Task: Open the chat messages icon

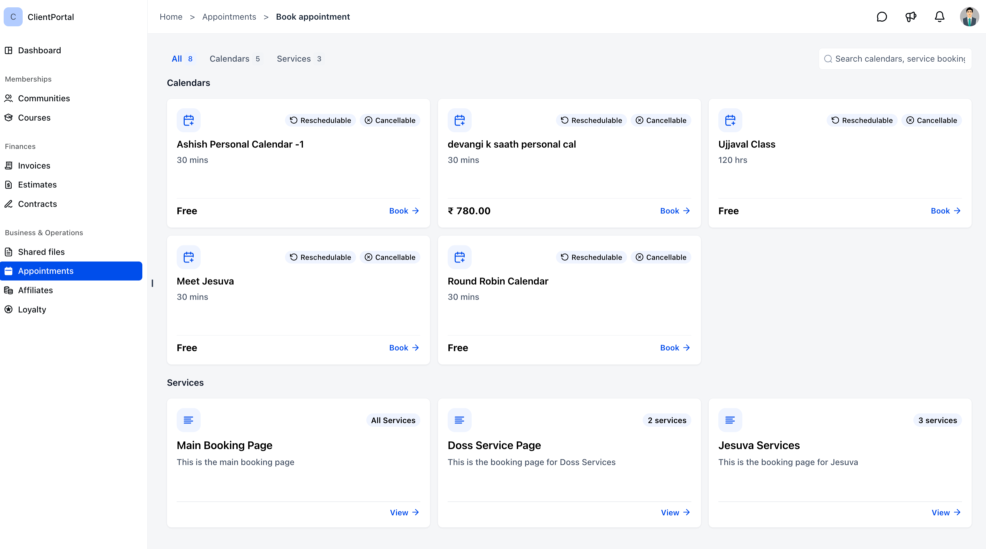Action: [x=882, y=17]
